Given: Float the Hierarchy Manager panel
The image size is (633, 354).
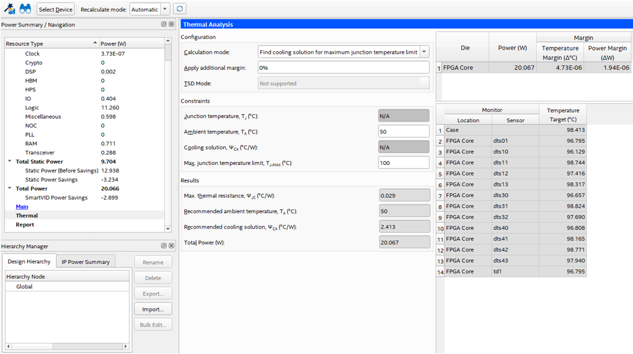Looking at the screenshot, I should [164, 246].
